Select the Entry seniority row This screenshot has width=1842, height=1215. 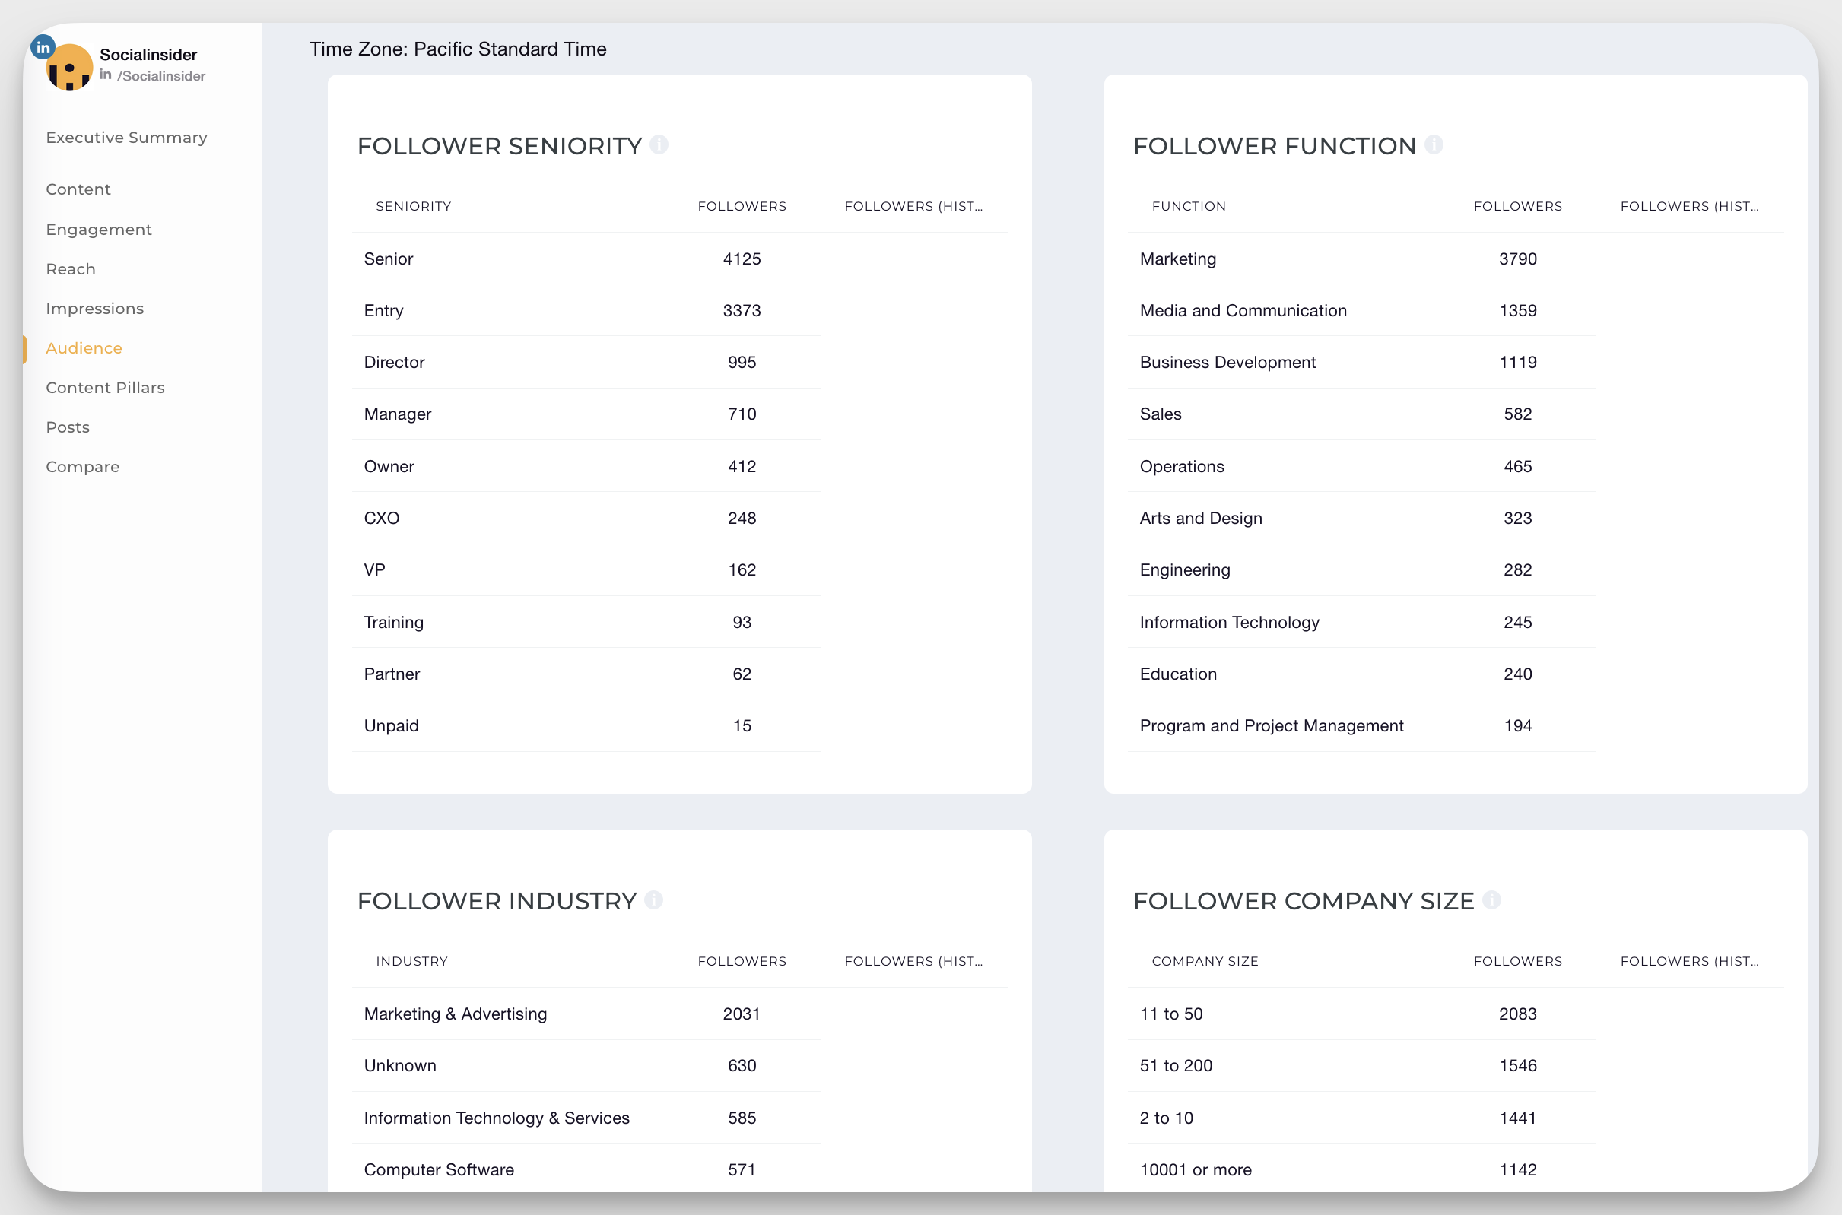point(586,311)
